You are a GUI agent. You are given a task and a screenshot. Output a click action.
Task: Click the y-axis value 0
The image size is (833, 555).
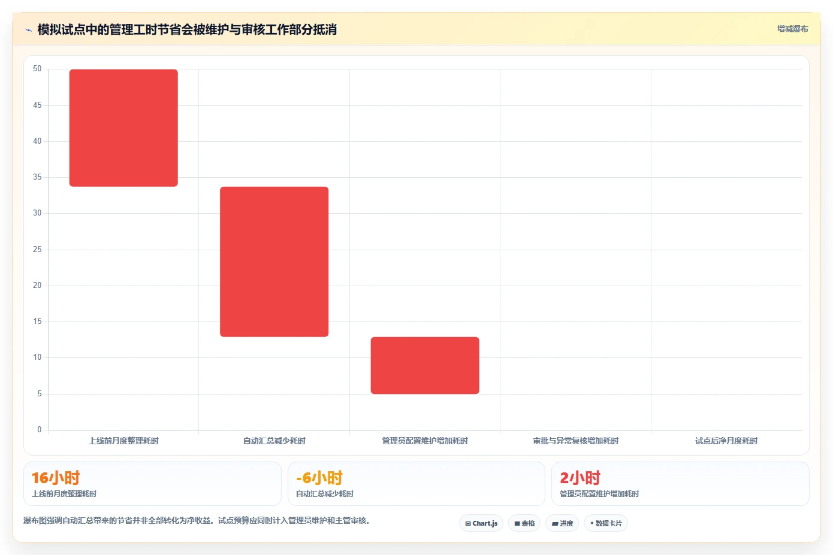tap(40, 429)
